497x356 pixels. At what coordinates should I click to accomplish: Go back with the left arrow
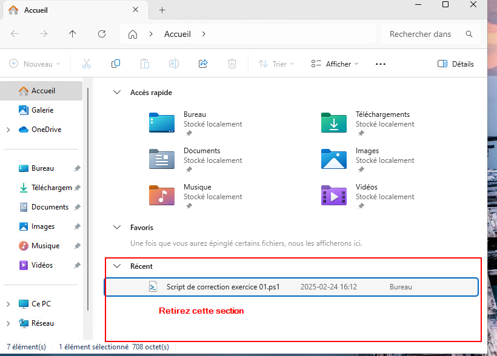[15, 34]
